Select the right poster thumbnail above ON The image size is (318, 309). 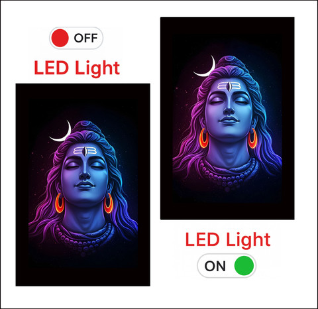tap(227, 118)
